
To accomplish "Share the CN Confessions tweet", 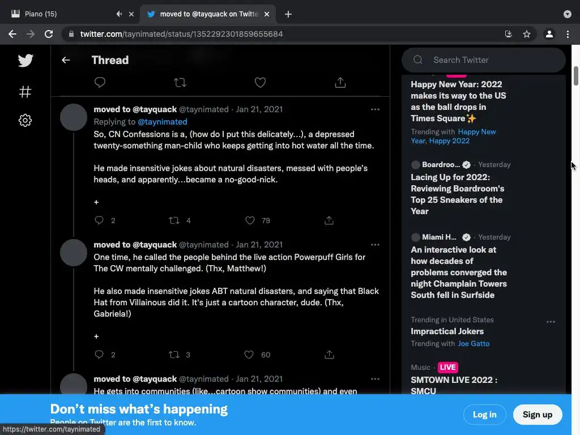I will tap(329, 220).
